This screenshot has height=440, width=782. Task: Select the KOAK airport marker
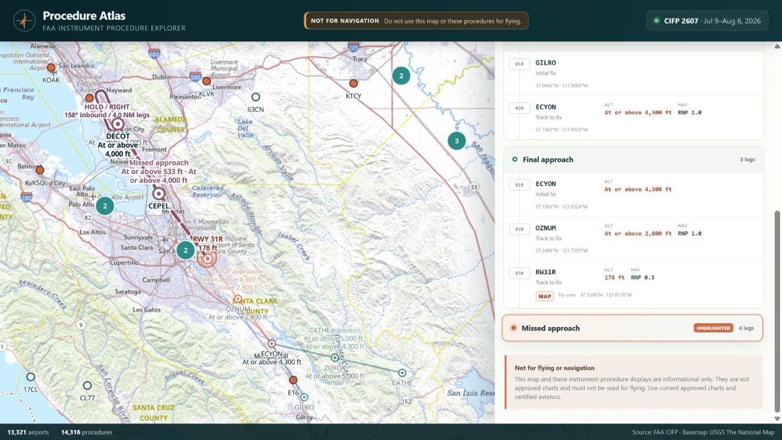[51, 68]
